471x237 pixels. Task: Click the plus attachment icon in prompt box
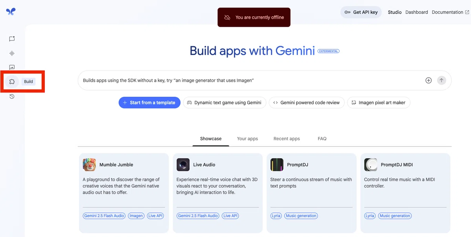coord(429,80)
